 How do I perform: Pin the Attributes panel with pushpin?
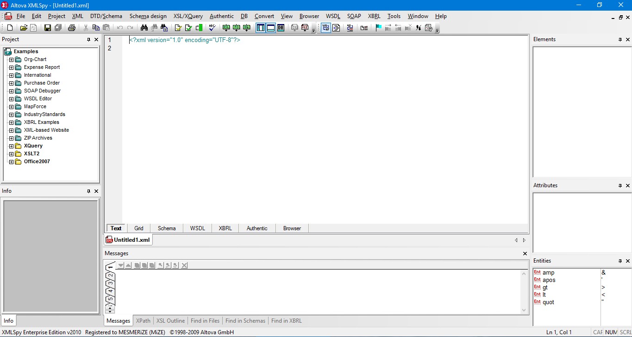click(620, 186)
